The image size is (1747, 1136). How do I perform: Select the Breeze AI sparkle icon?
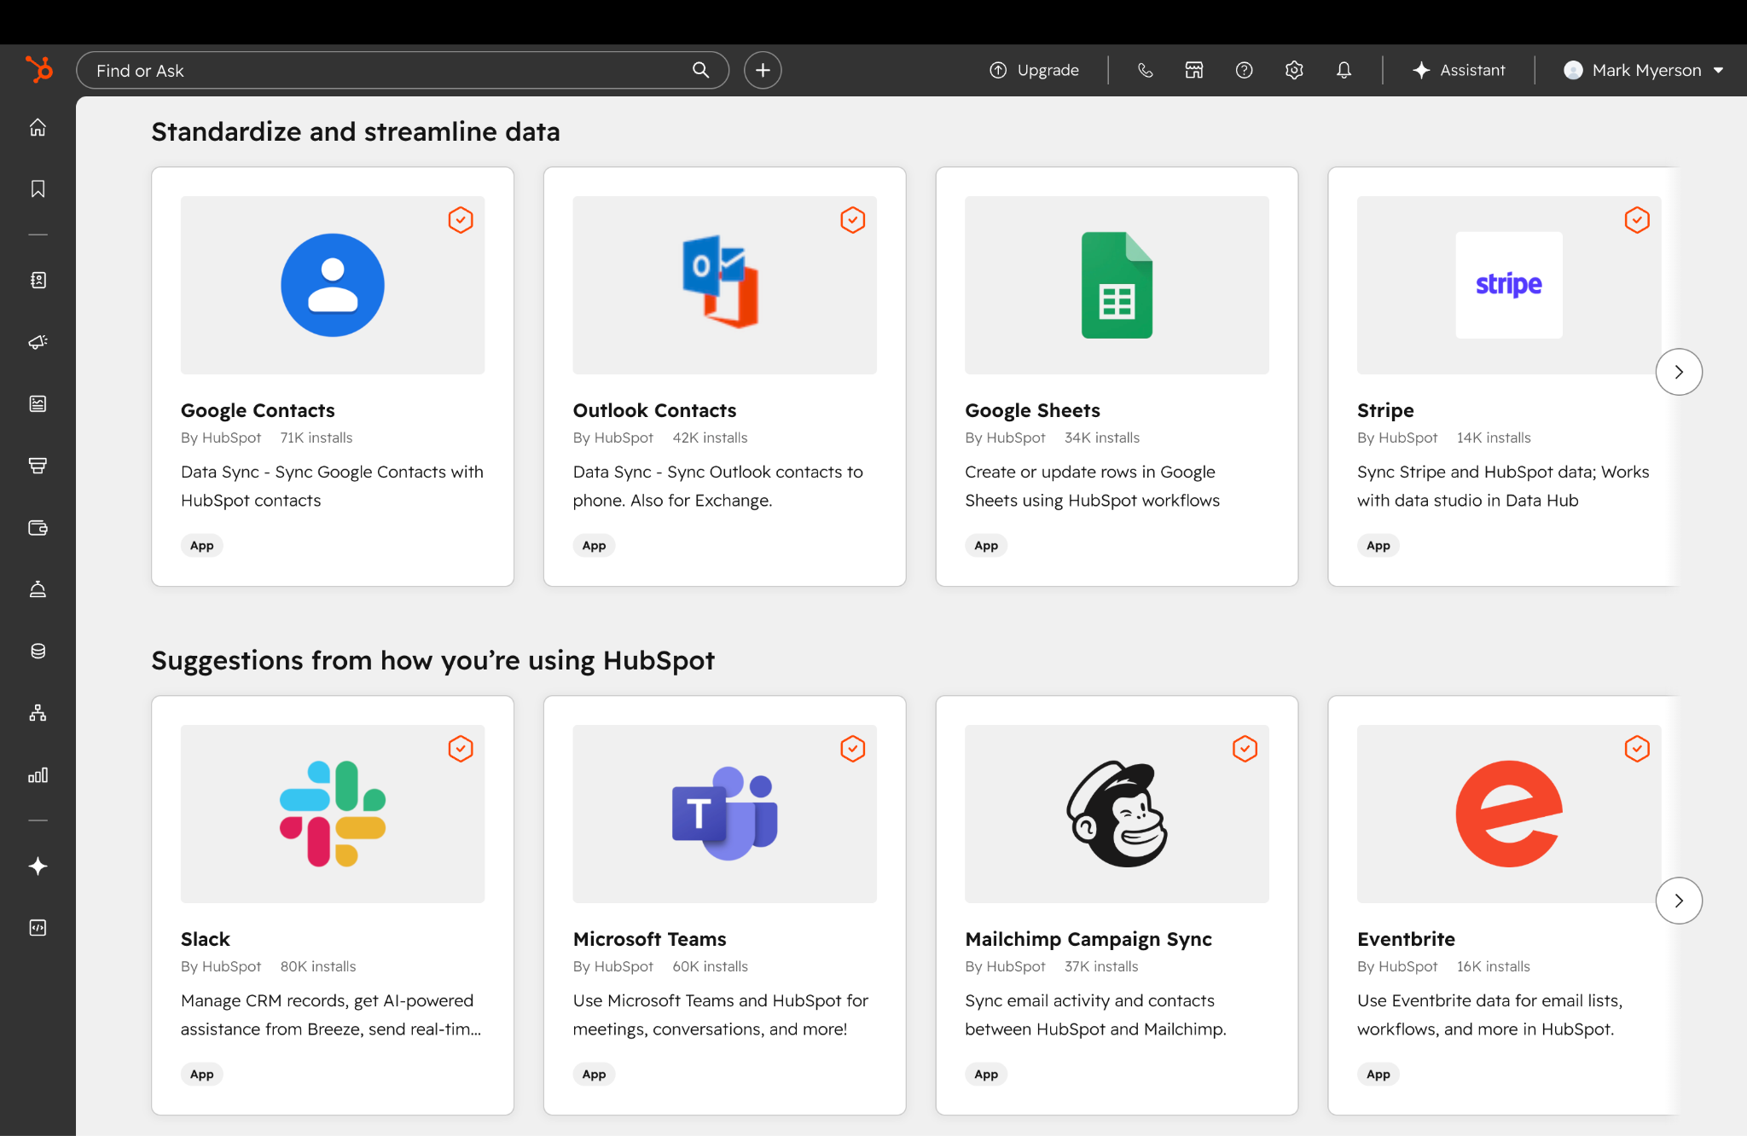[x=38, y=866]
